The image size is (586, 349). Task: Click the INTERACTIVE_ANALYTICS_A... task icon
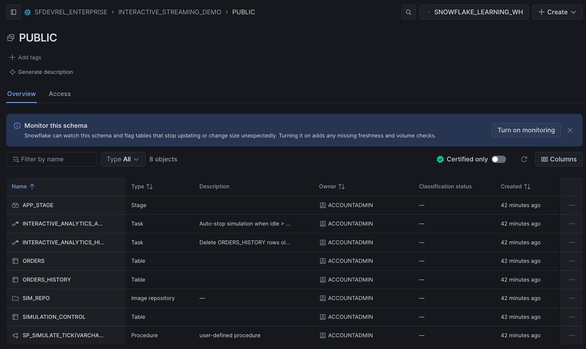coord(16,224)
